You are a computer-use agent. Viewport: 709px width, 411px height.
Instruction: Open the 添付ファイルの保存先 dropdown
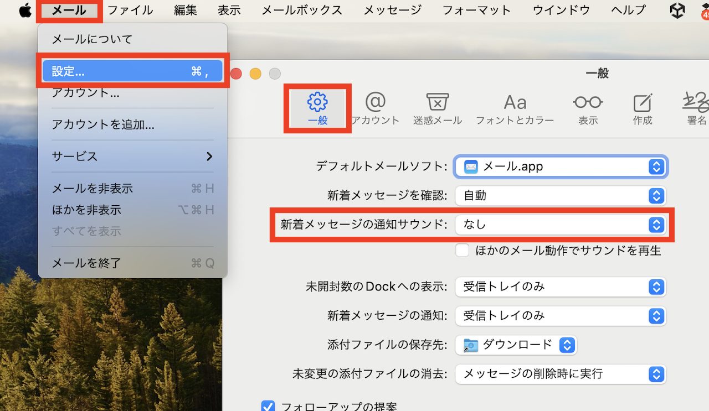pyautogui.click(x=516, y=345)
